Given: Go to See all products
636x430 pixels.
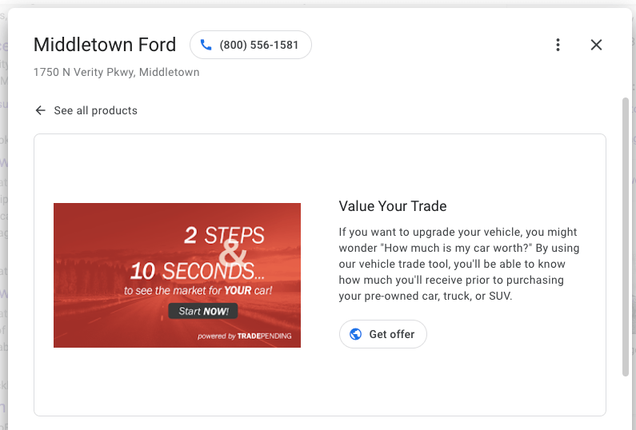Looking at the screenshot, I should click(x=95, y=110).
